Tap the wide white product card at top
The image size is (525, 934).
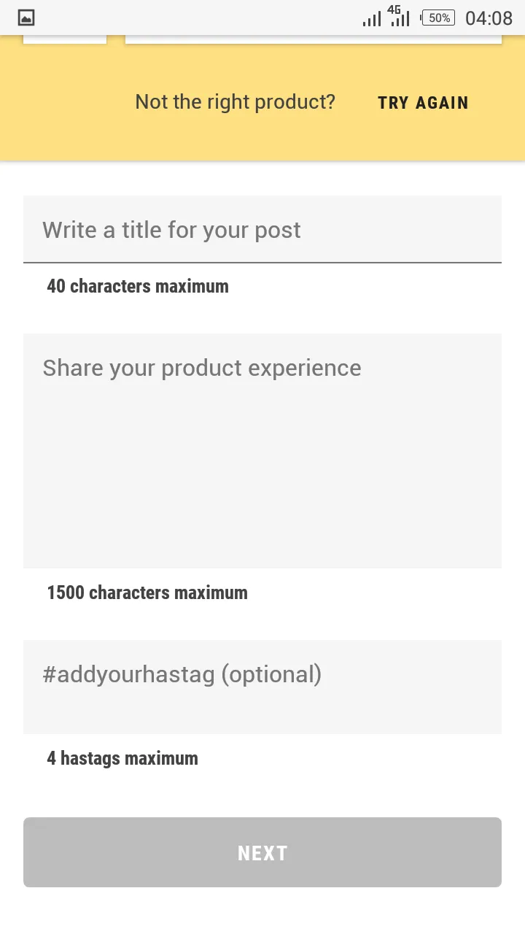314,39
